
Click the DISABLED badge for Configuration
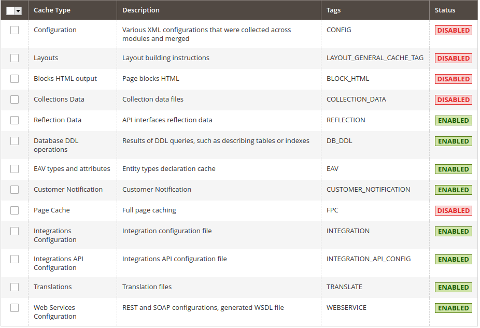[454, 30]
